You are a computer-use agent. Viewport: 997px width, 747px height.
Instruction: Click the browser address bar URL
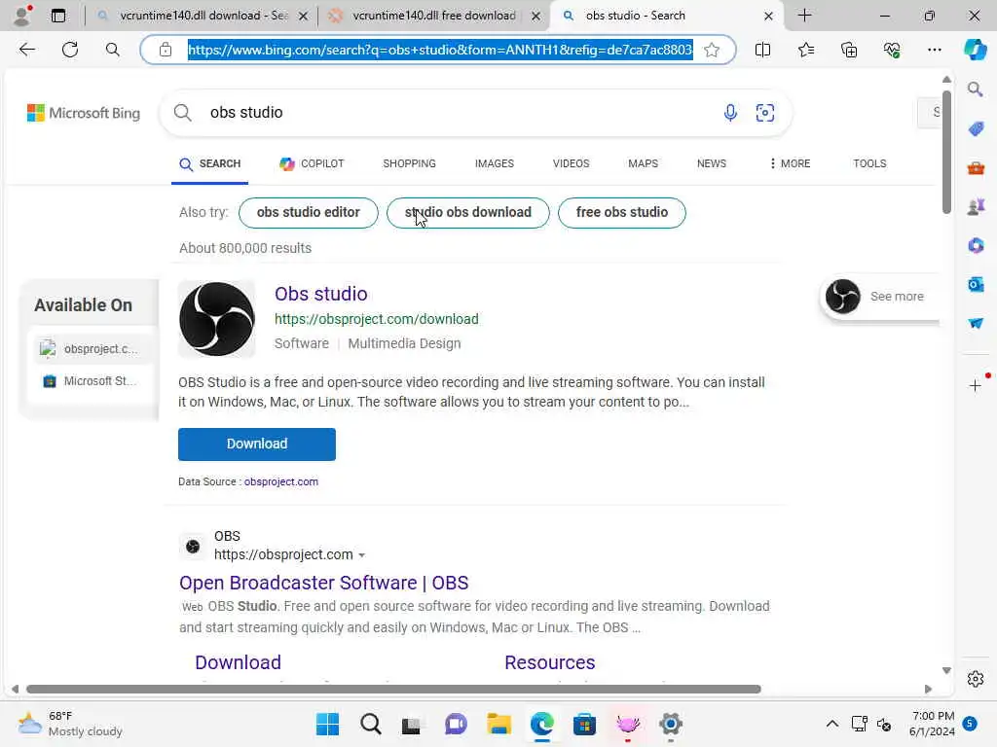click(x=440, y=50)
